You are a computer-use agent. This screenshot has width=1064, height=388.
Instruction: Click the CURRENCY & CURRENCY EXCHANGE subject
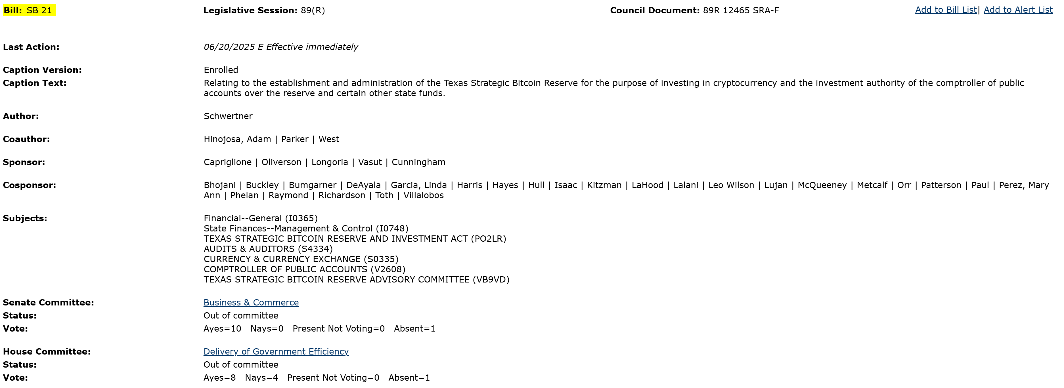point(301,259)
